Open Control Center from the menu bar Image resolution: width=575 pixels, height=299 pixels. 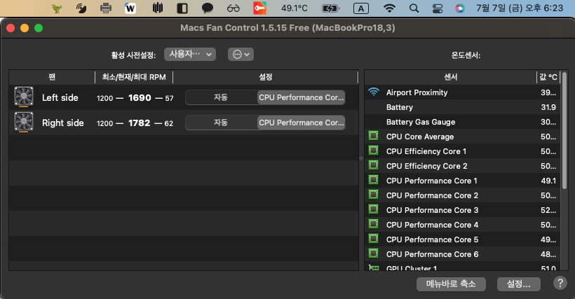coord(438,8)
